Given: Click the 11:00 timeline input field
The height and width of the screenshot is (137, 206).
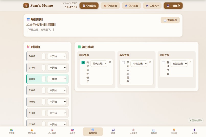Looking at the screenshot, I should 44,113.
